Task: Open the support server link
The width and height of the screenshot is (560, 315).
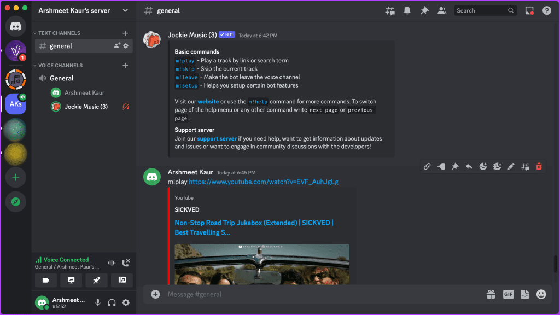Action: point(217,138)
